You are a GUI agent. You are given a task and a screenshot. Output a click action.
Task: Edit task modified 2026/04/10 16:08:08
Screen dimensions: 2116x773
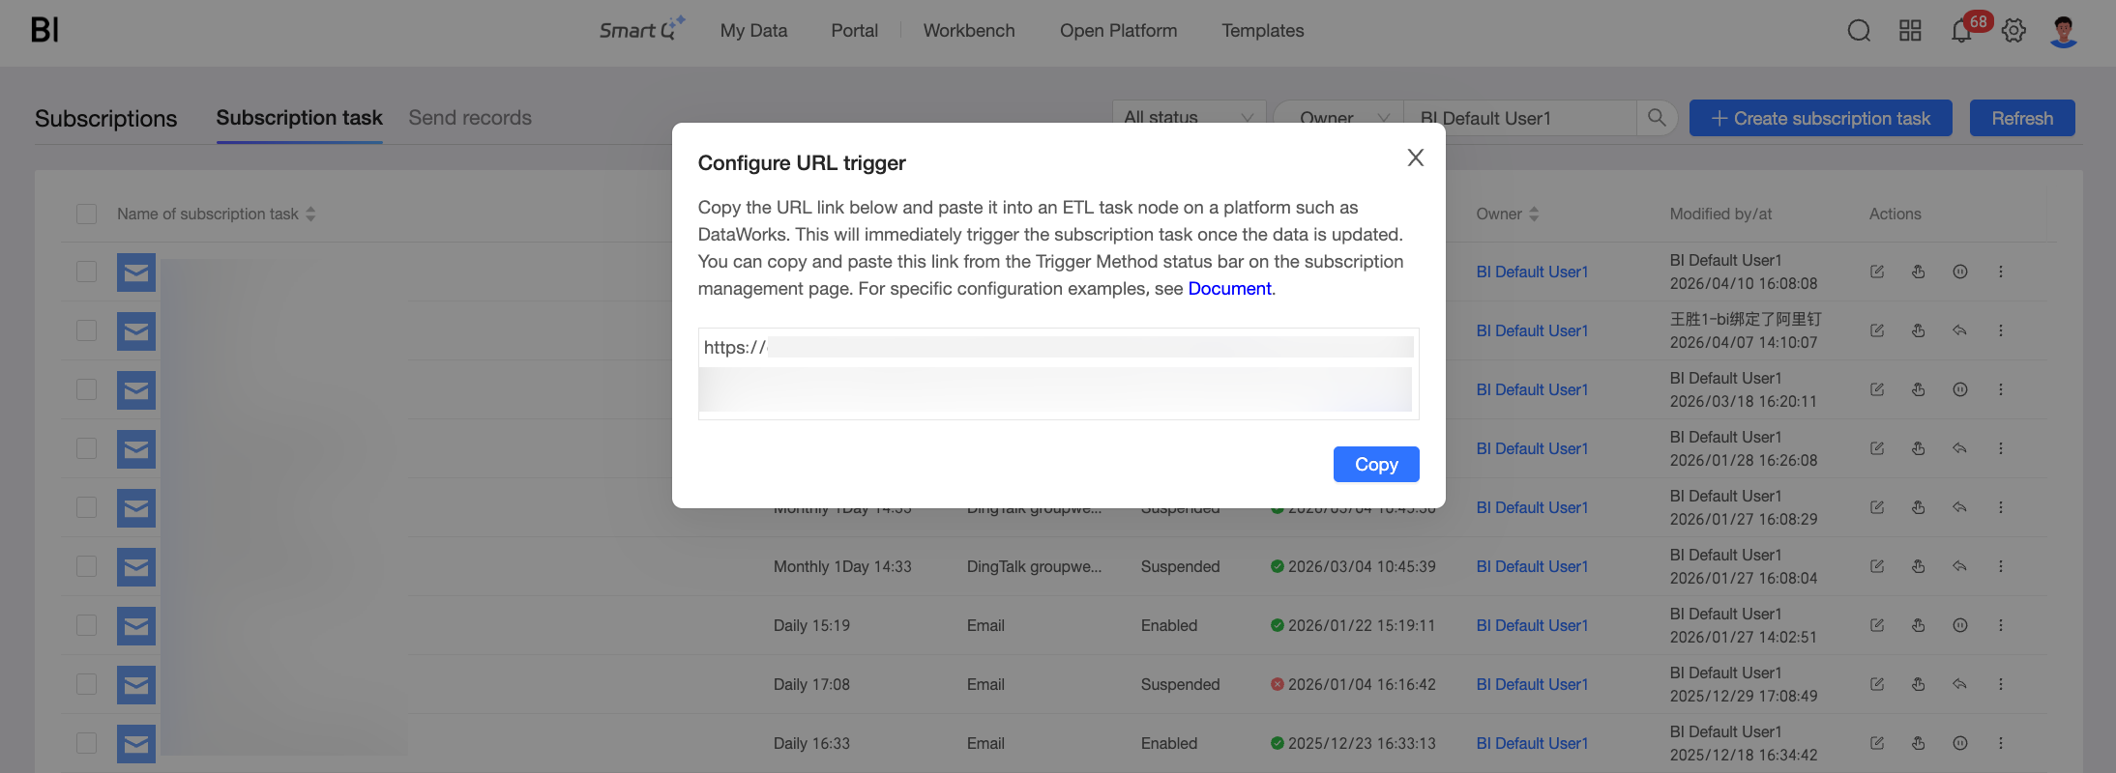pyautogui.click(x=1877, y=272)
